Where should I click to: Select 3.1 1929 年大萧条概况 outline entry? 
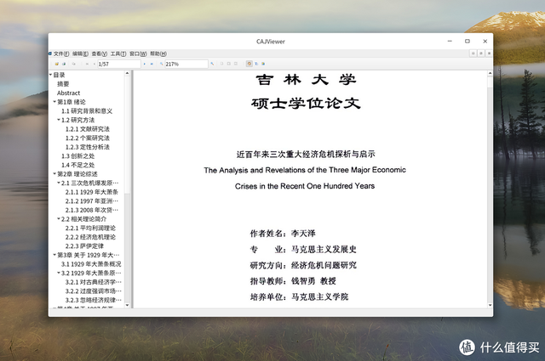[91, 264]
